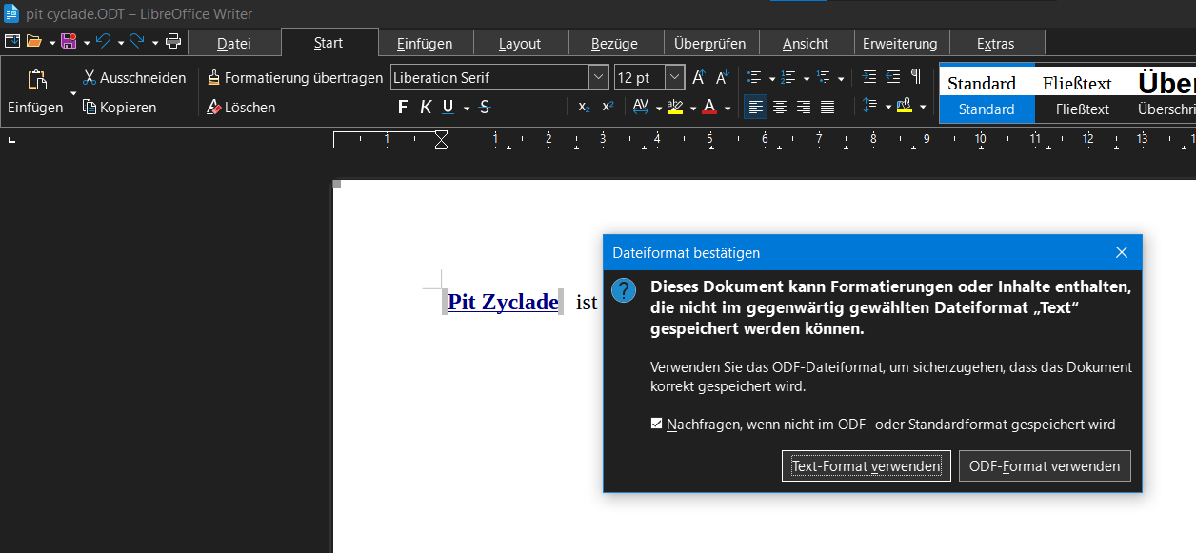Image resolution: width=1196 pixels, height=553 pixels.
Task: Apply yellow text highlighting color
Action: (x=675, y=107)
